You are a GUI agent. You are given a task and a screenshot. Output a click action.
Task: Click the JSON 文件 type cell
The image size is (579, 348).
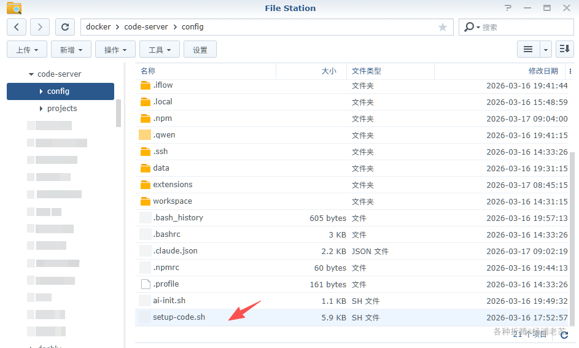(370, 251)
